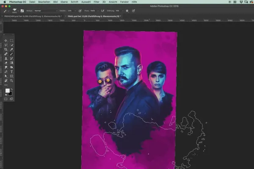Open the Bild menu
Viewport: 254px width, 169px height.
point(55,2)
